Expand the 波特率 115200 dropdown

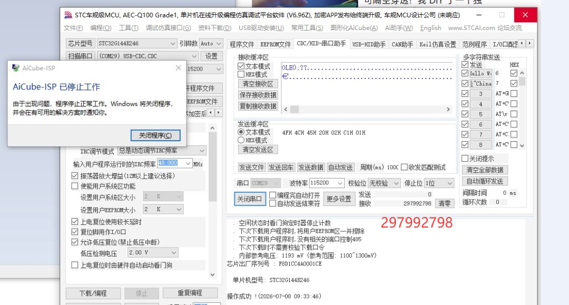pos(340,183)
